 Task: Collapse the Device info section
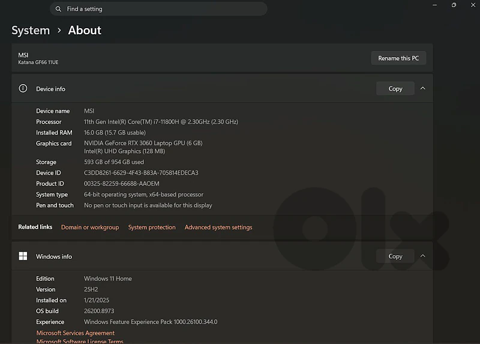(x=423, y=88)
